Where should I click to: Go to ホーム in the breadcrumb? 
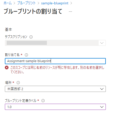[x=8, y=3]
